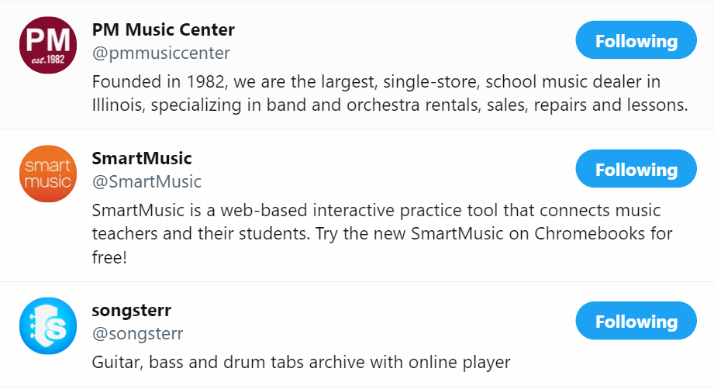Click the SmartMusic display name
The image size is (714, 389).
tap(142, 159)
